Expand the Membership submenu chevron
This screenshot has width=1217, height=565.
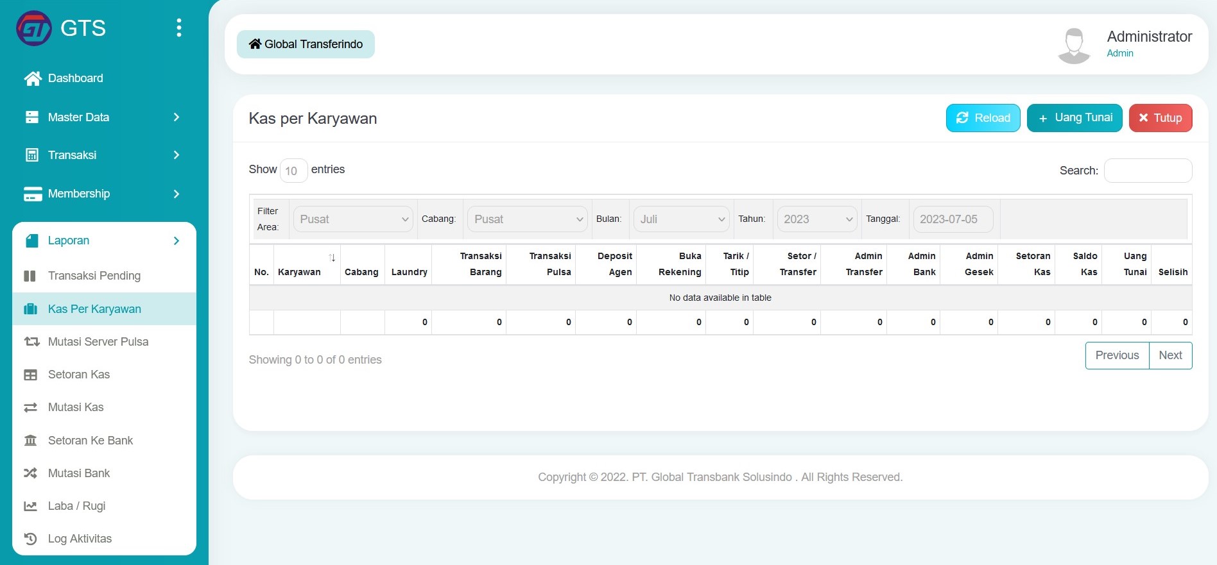point(177,194)
